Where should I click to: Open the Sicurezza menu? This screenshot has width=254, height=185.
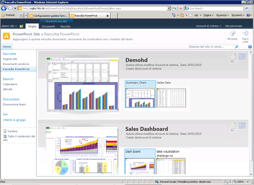point(222,15)
